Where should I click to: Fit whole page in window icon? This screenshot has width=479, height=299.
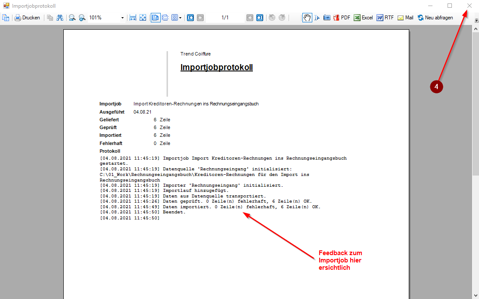click(143, 18)
